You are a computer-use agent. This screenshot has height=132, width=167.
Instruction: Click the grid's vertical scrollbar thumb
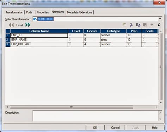tap(160, 67)
